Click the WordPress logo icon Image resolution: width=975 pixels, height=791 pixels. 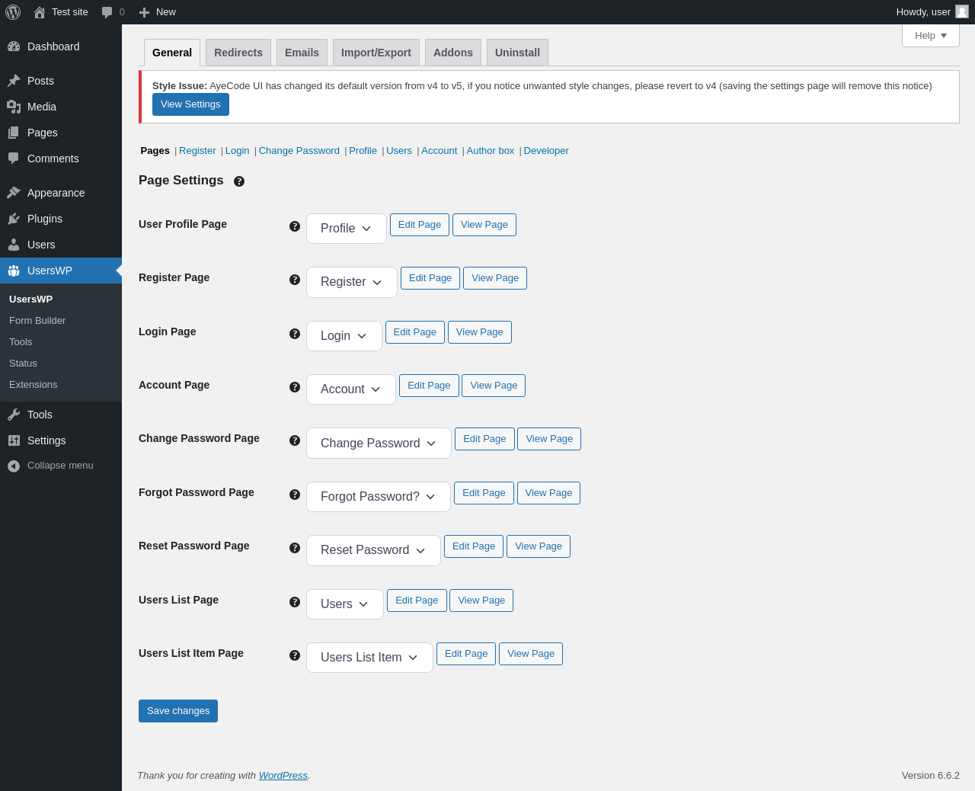pos(13,12)
